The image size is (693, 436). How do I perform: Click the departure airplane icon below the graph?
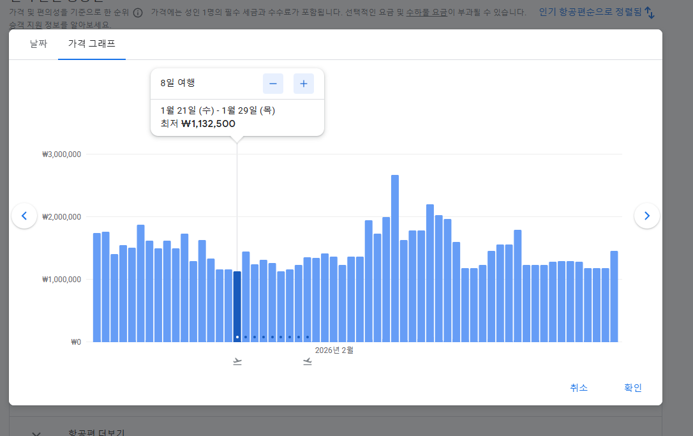coord(237,361)
